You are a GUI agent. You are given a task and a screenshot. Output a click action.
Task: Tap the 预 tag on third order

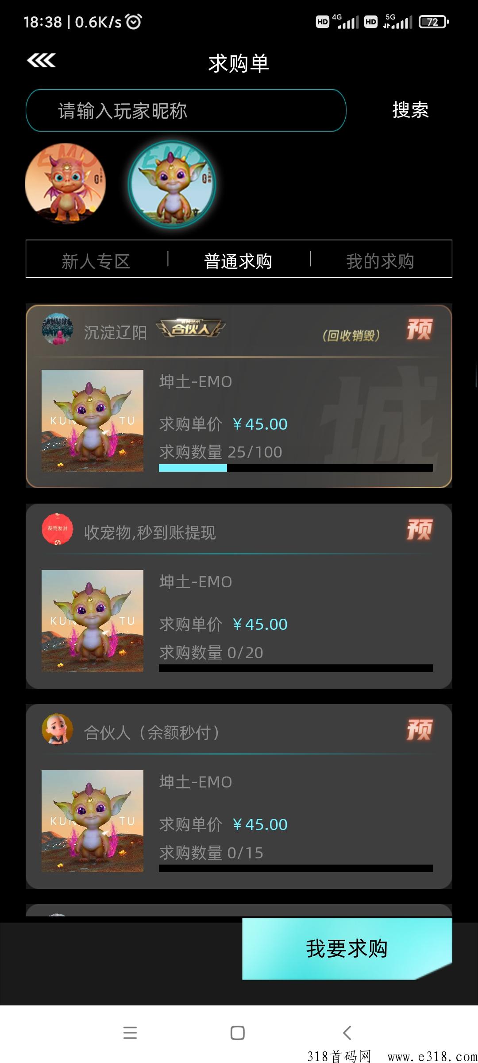point(420,729)
